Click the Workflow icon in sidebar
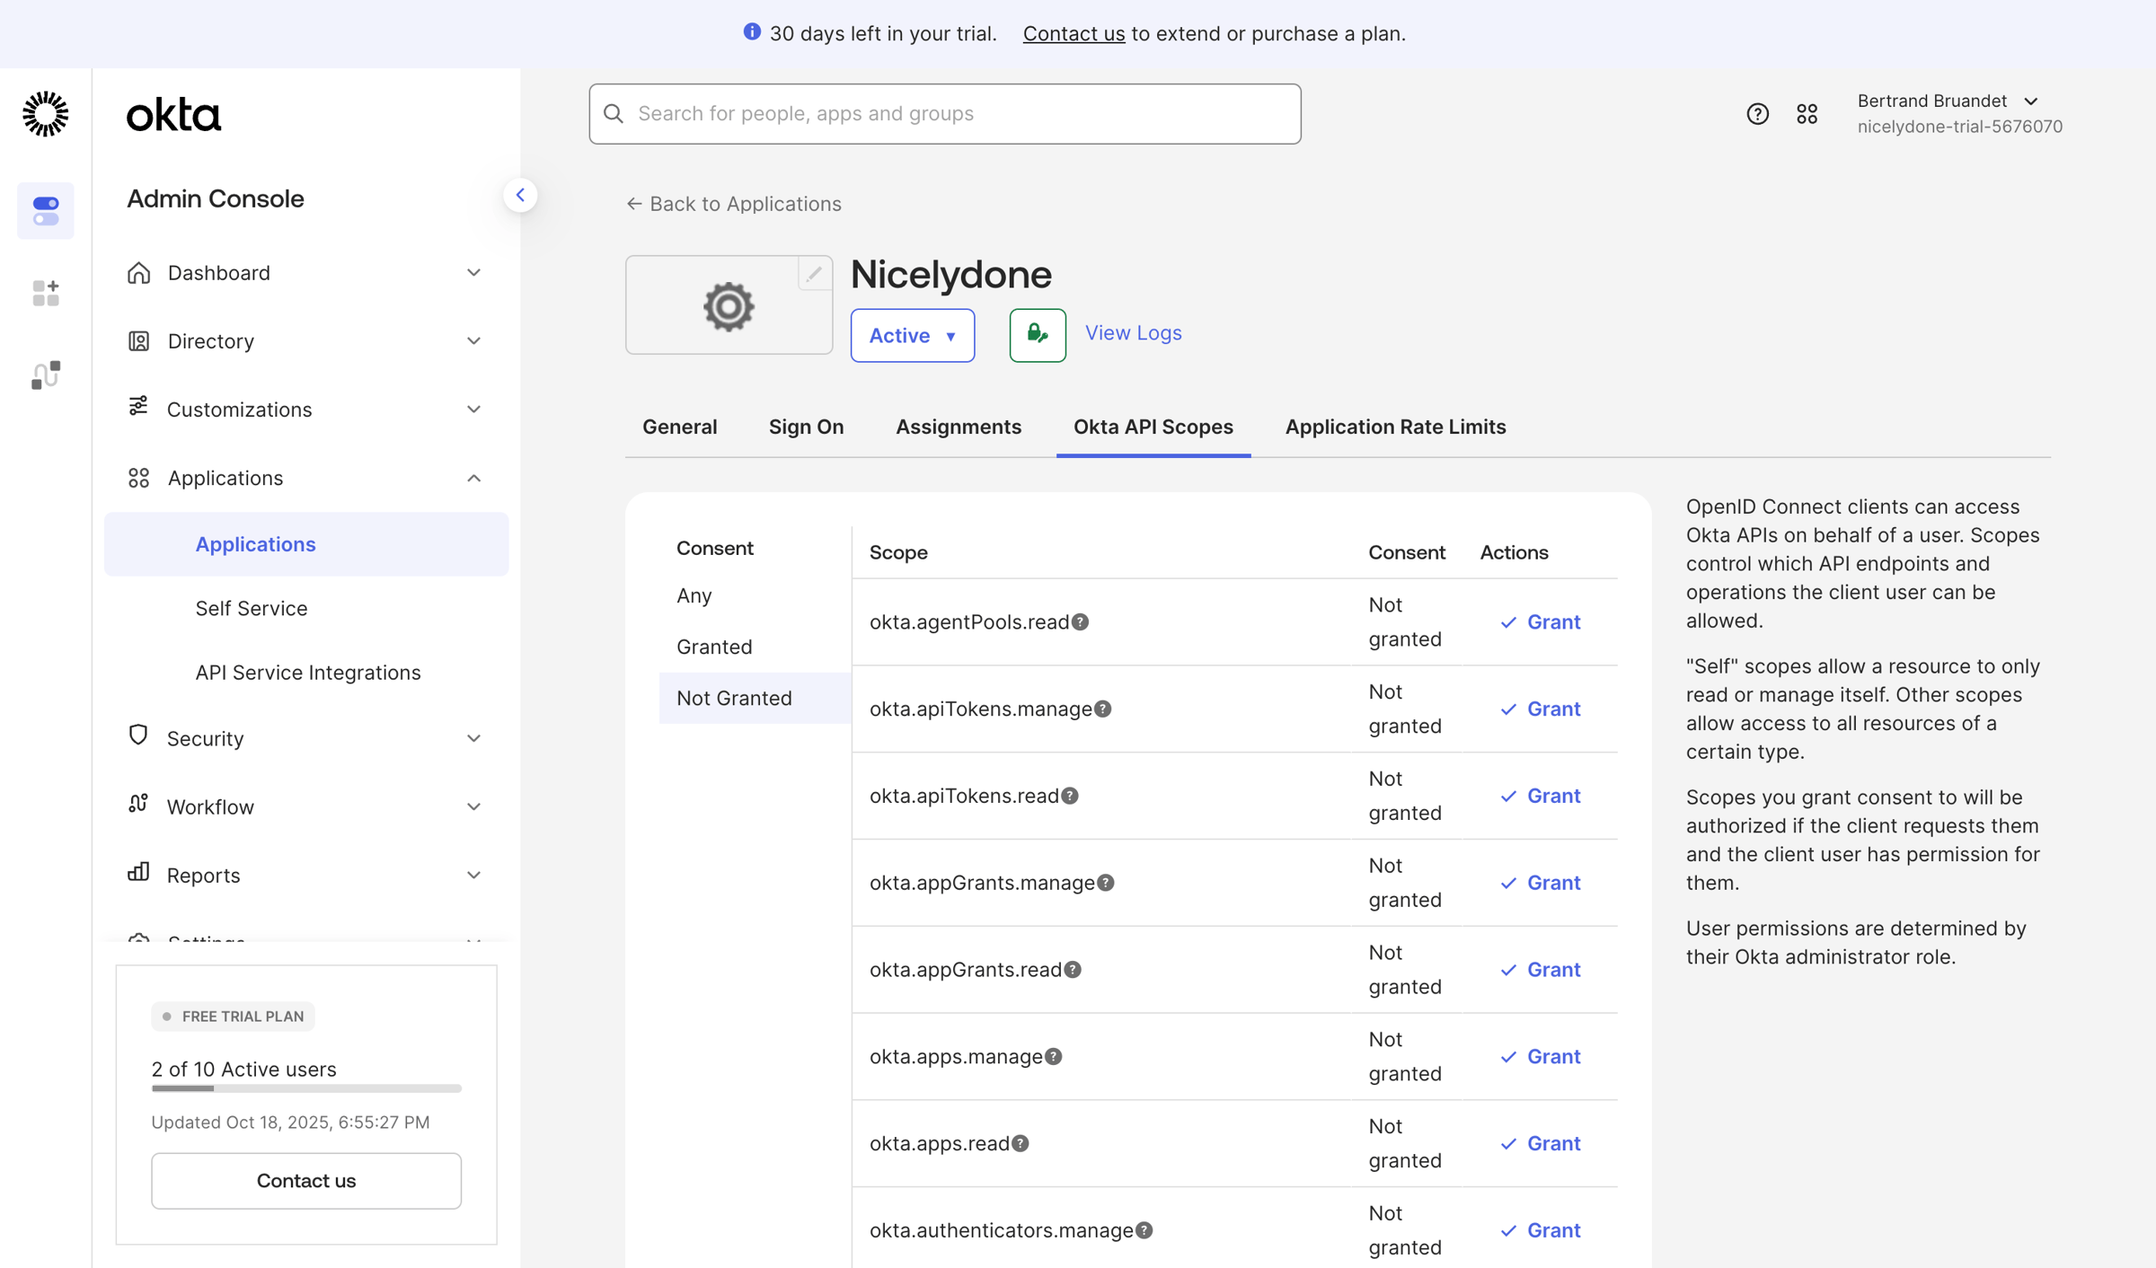The height and width of the screenshot is (1268, 2156). pos(138,803)
